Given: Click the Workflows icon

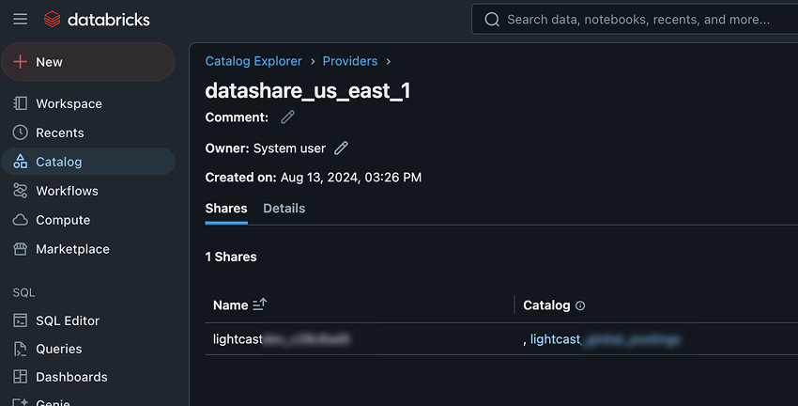Looking at the screenshot, I should pyautogui.click(x=21, y=191).
